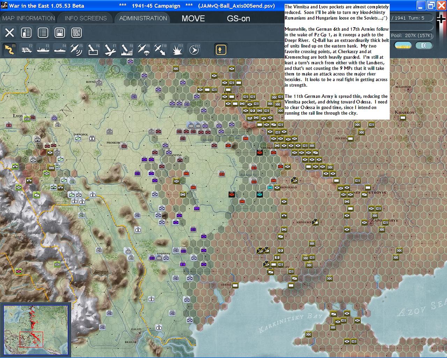Select the pink unit counter near Carpathian border
447x358 pixels.
19,271
